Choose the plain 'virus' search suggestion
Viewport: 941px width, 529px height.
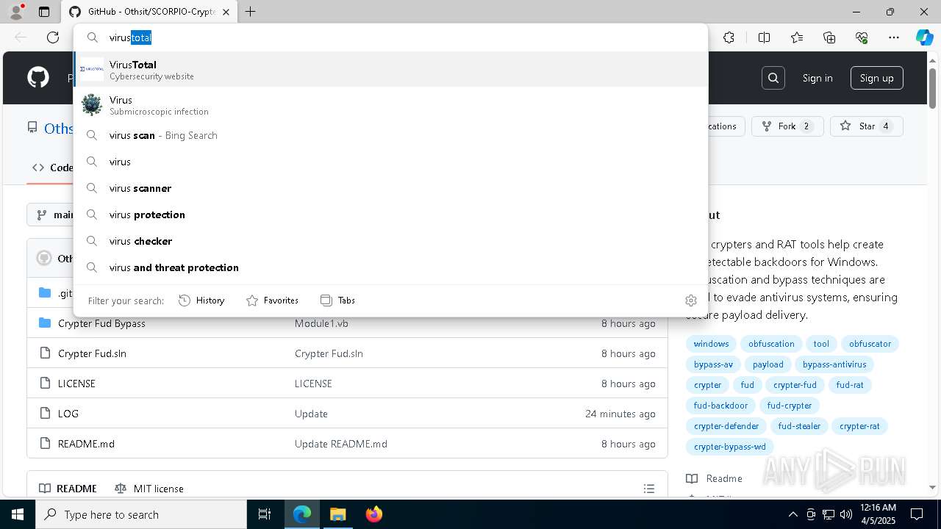click(x=390, y=162)
